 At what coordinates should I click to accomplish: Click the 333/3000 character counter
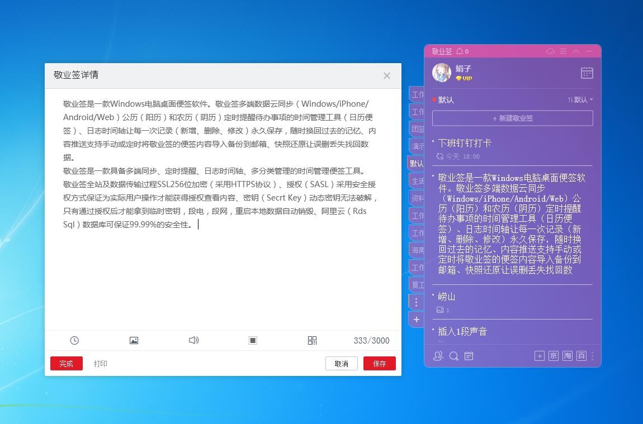point(371,340)
